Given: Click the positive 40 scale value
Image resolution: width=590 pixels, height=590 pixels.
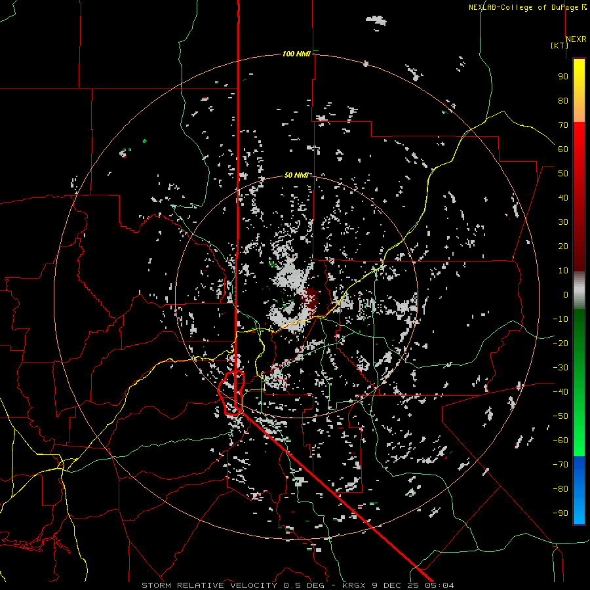Looking at the screenshot, I should pos(563,197).
